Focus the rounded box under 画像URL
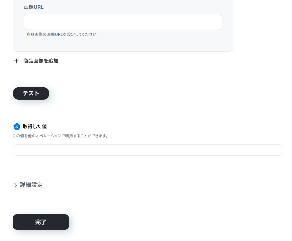The image size is (292, 241). (123, 22)
